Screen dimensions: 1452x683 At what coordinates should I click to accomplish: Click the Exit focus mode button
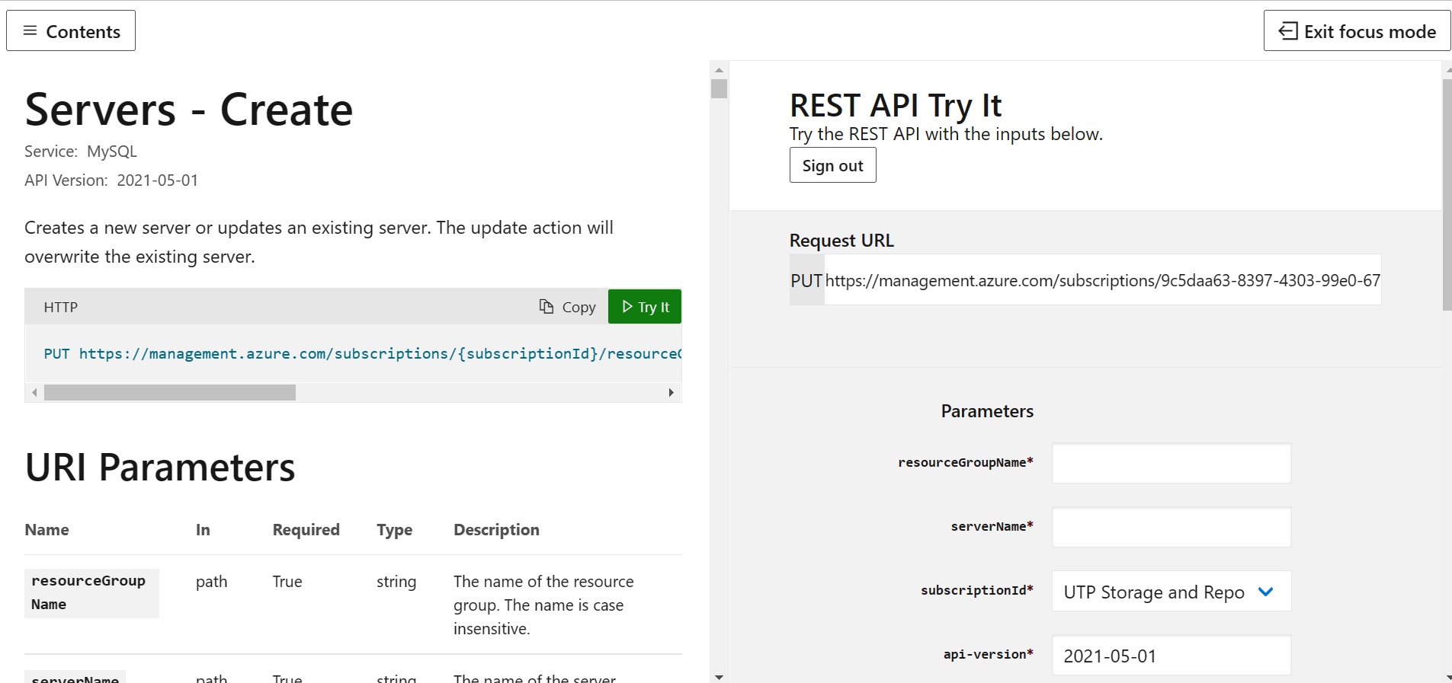pyautogui.click(x=1357, y=31)
